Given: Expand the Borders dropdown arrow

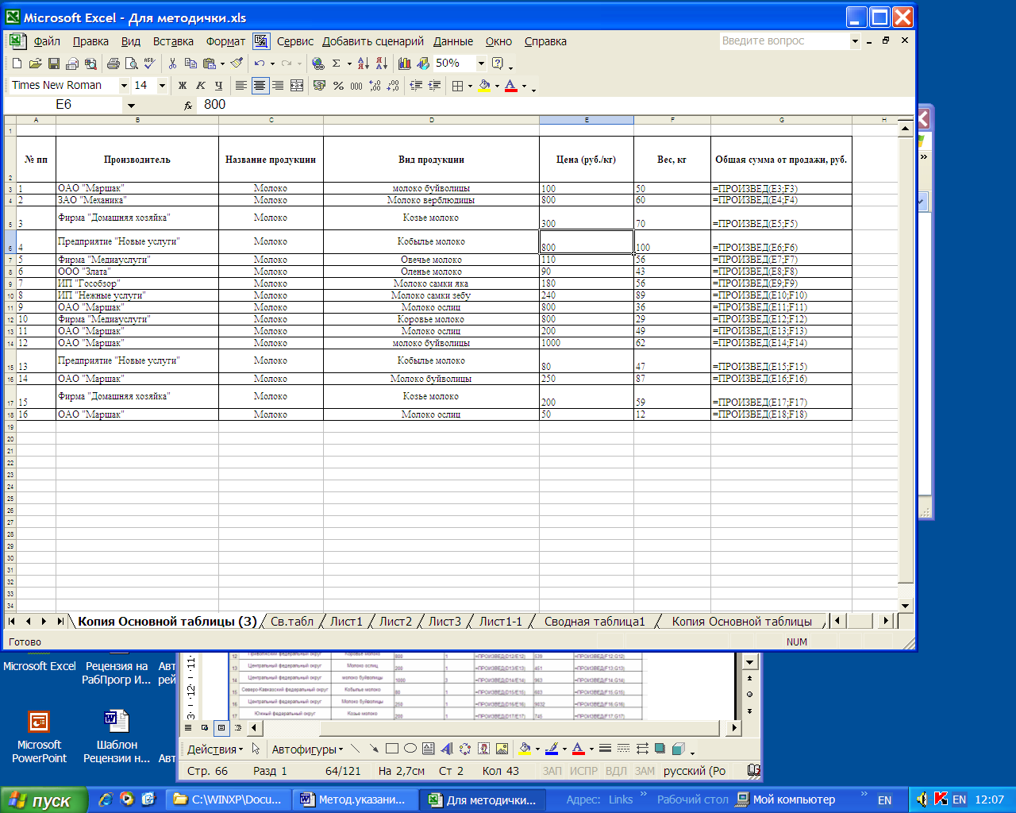Looking at the screenshot, I should pos(470,86).
